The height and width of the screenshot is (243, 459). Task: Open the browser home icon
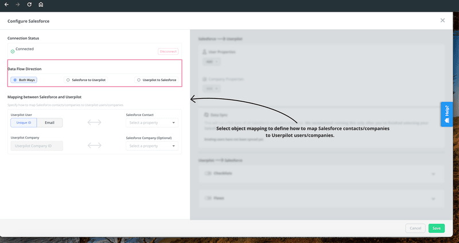tap(41, 5)
